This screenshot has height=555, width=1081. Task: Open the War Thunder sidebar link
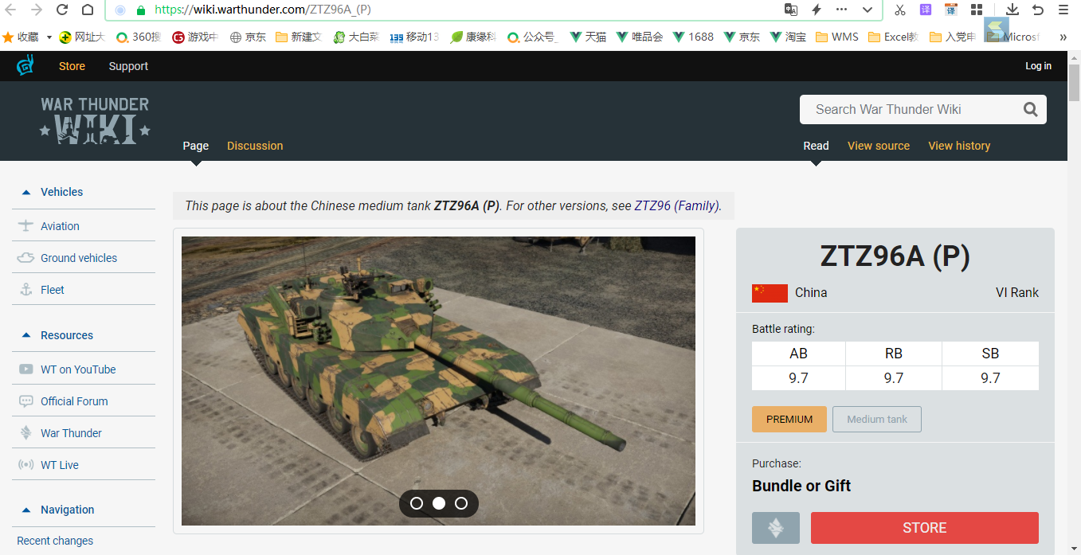[x=71, y=433]
